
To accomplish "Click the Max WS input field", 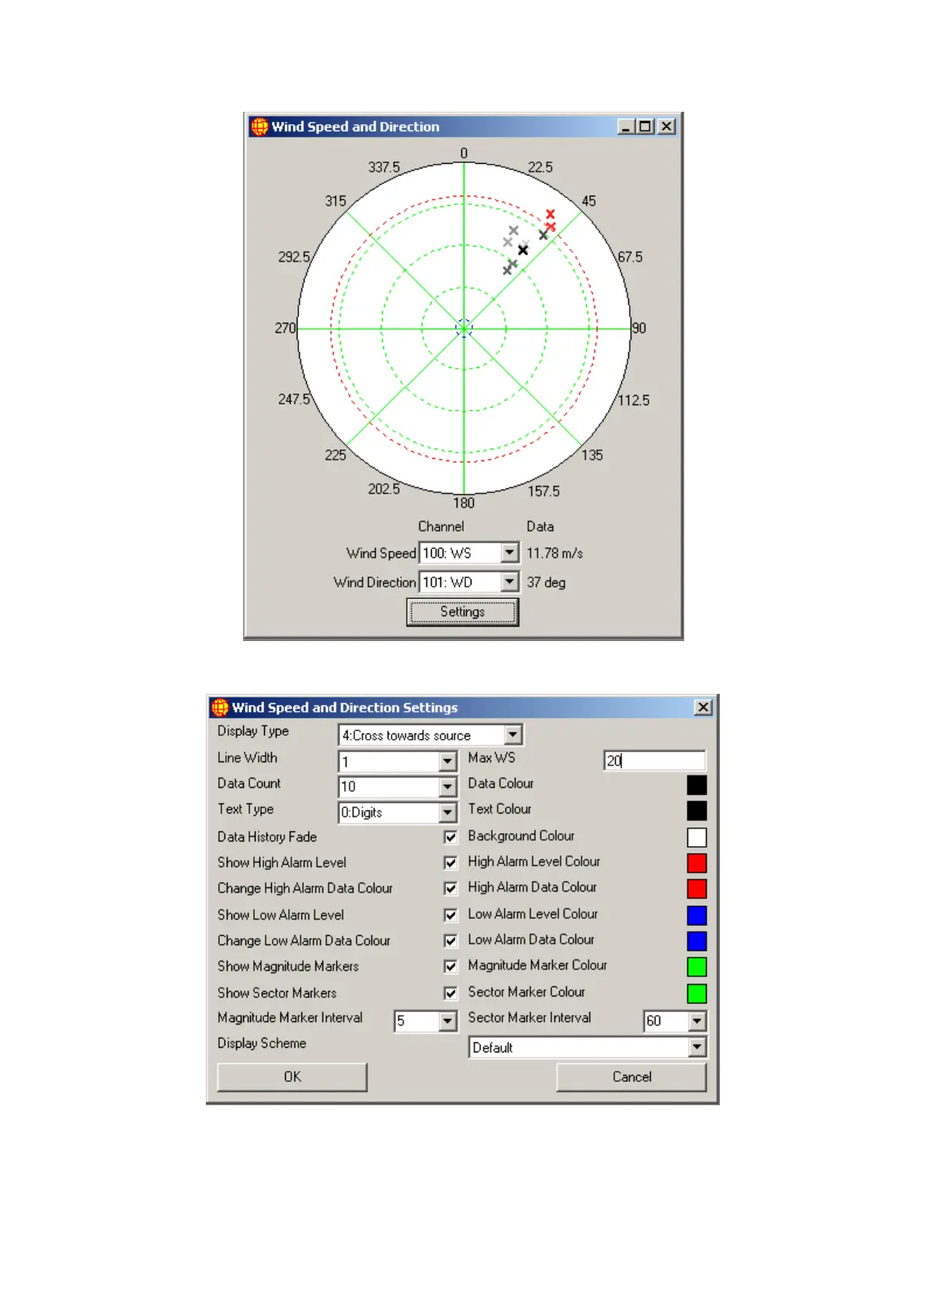I will pyautogui.click(x=654, y=761).
